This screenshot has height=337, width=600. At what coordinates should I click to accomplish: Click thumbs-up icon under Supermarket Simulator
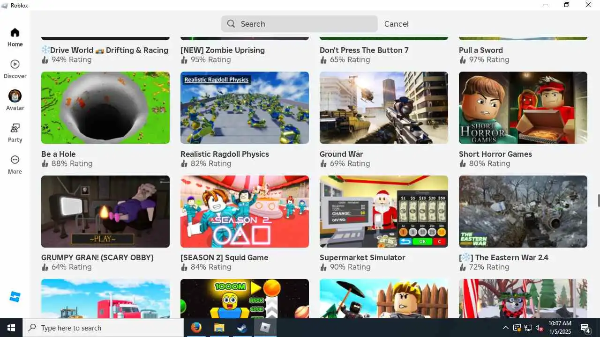323,267
